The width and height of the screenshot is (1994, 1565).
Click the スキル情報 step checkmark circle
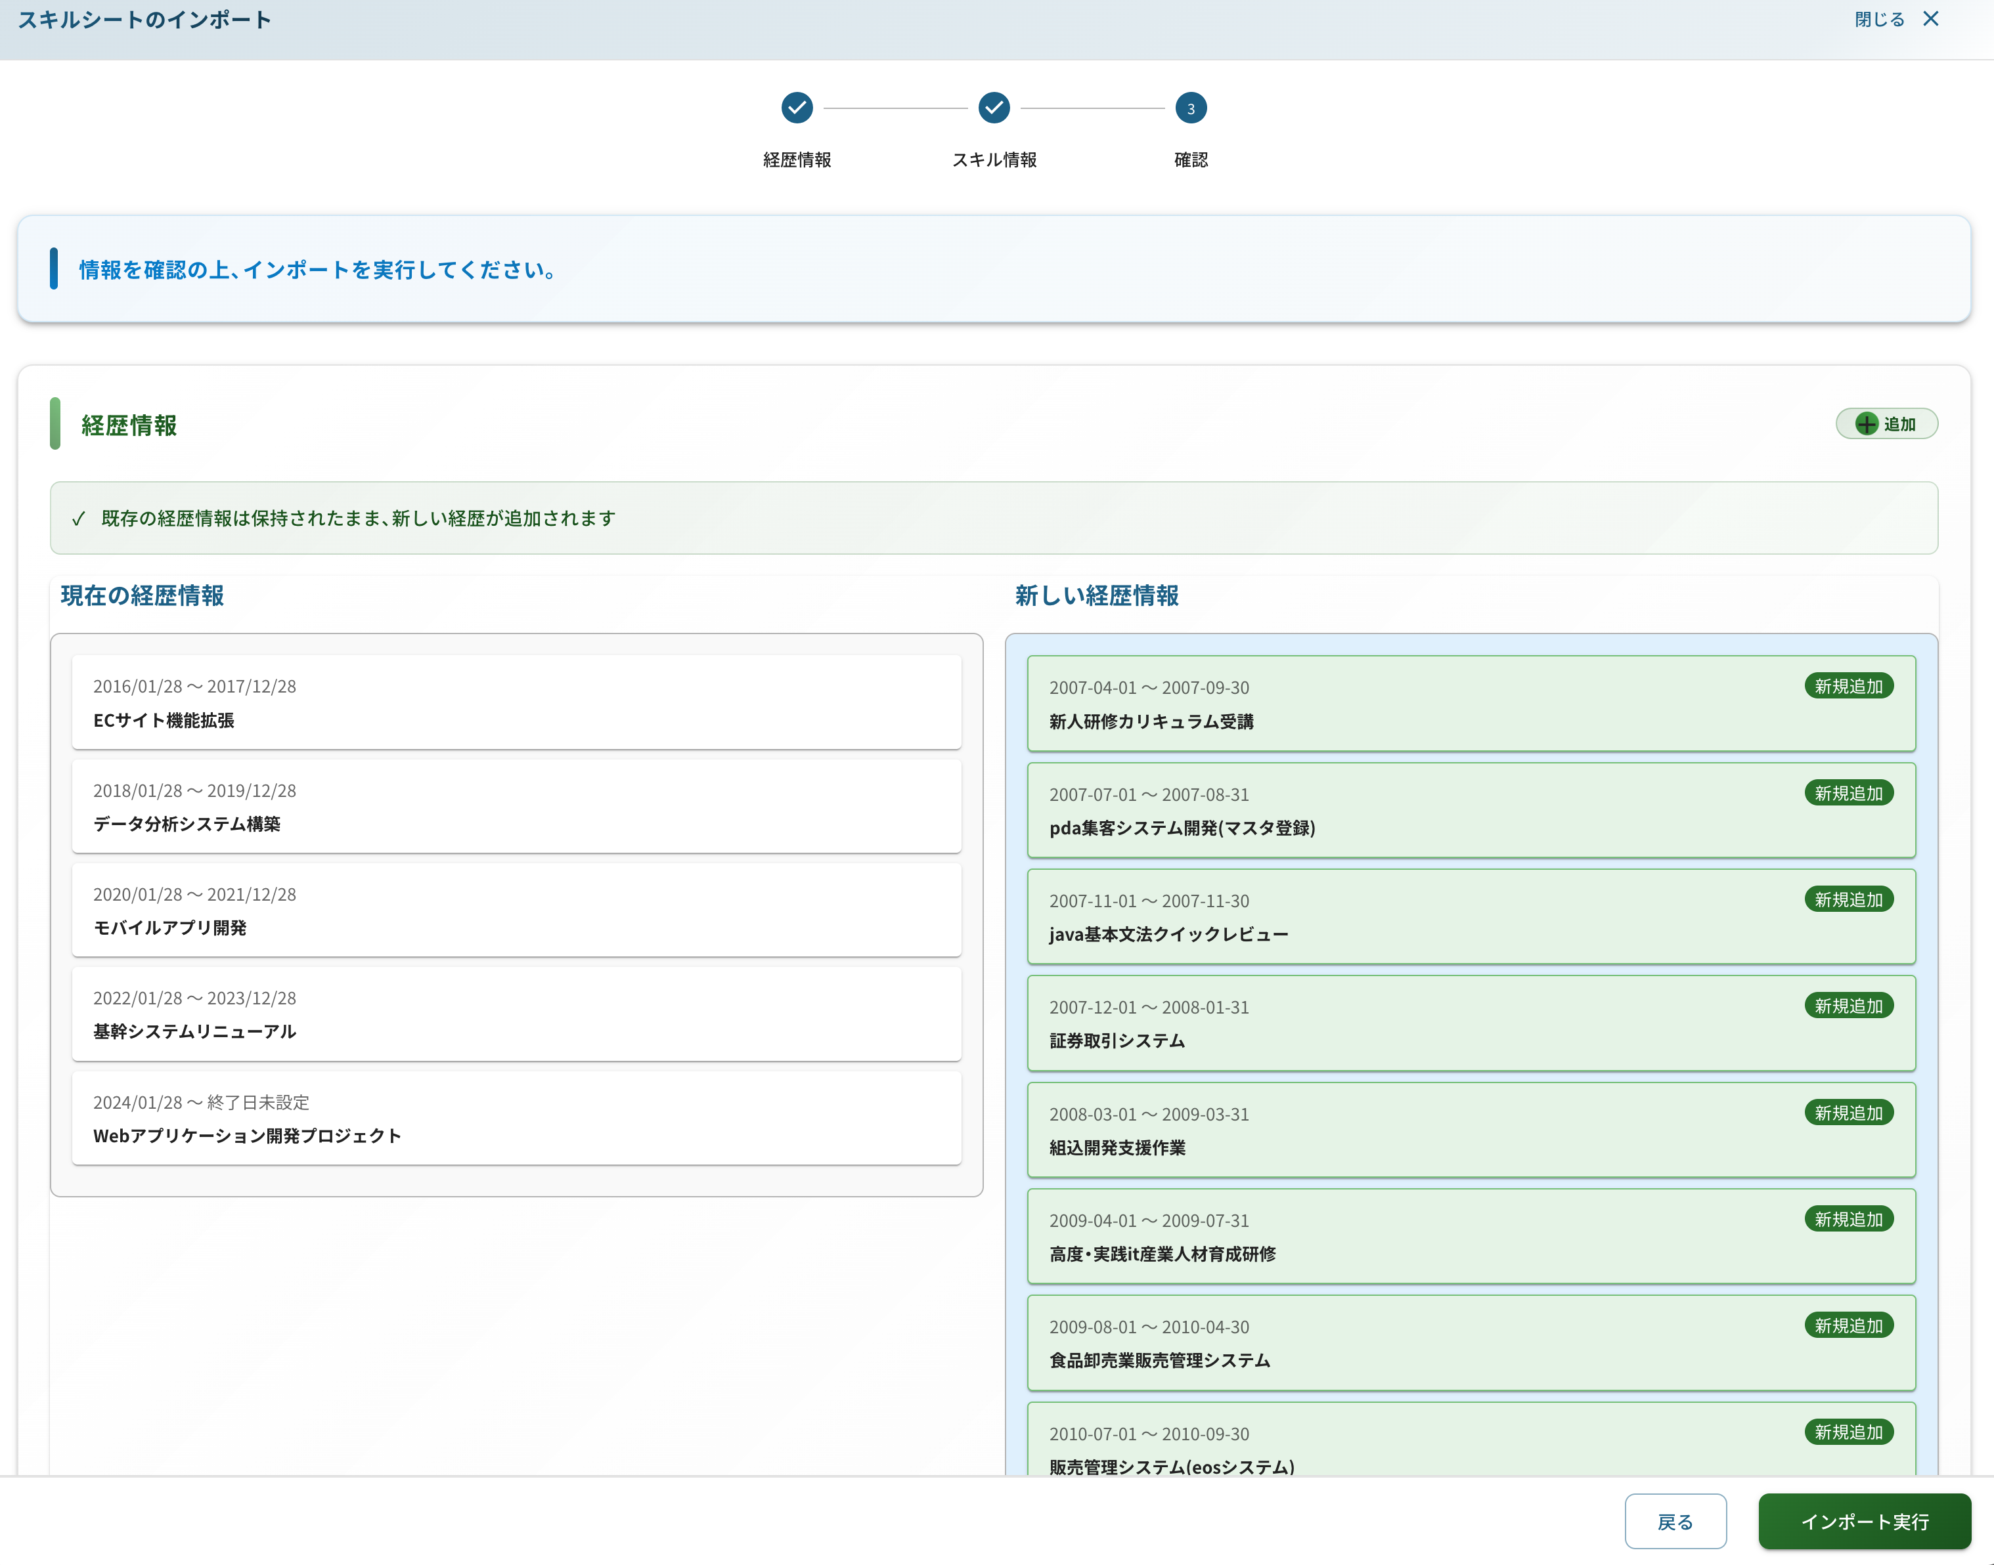coord(994,108)
